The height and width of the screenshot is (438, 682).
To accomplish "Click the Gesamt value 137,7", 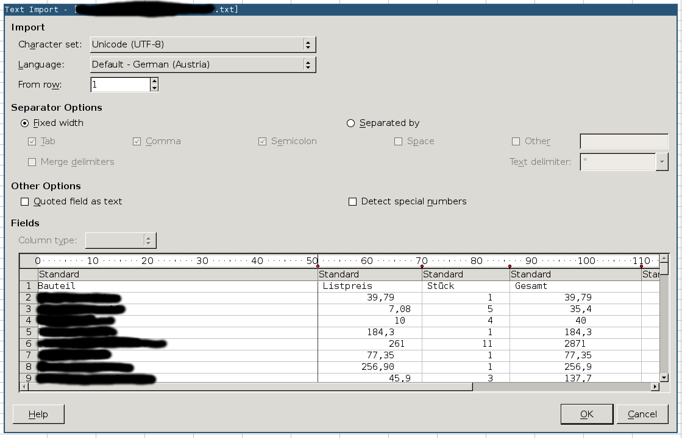I will pos(578,378).
